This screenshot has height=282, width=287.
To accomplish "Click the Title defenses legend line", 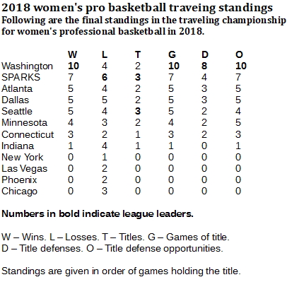I will (112, 249).
